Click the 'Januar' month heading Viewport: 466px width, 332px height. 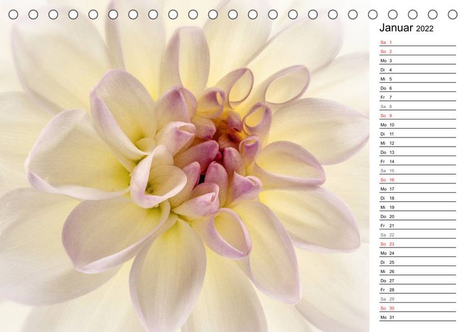click(396, 27)
